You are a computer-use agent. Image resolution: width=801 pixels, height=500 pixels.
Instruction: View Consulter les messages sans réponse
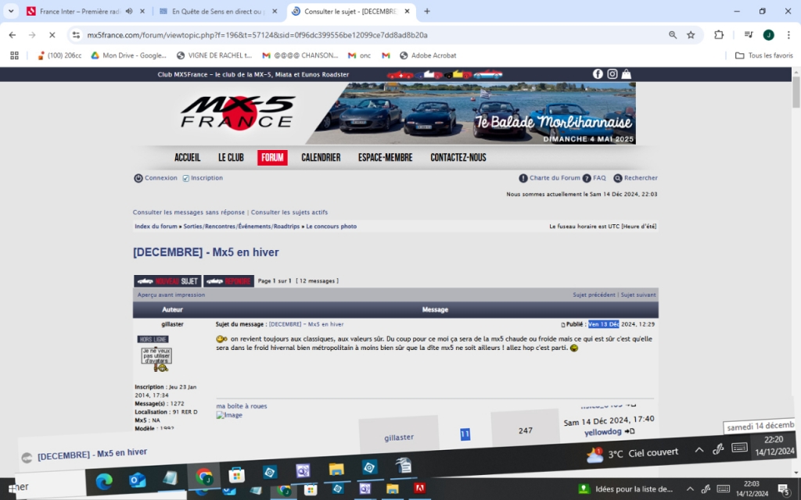pyautogui.click(x=189, y=212)
